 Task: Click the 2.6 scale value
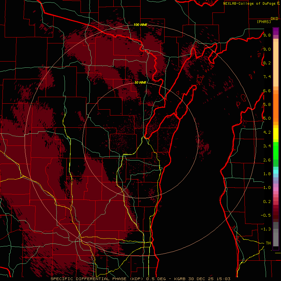[267, 160]
